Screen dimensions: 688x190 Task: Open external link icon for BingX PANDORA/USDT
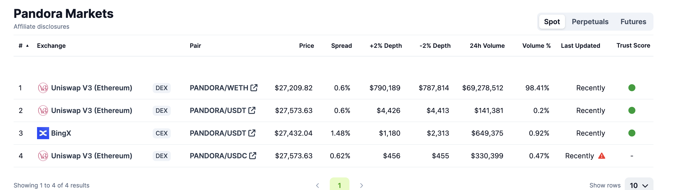(252, 133)
